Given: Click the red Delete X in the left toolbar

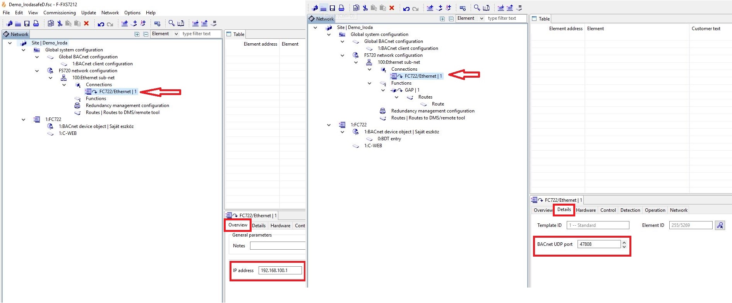Looking at the screenshot, I should [86, 24].
